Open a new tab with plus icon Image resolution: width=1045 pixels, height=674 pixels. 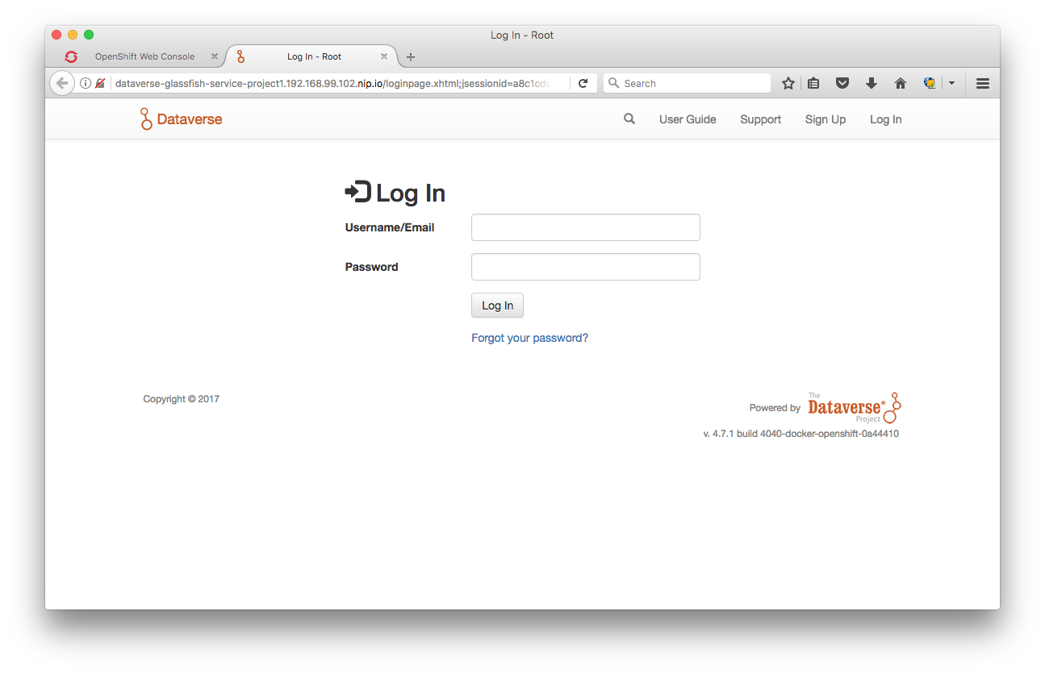point(411,57)
